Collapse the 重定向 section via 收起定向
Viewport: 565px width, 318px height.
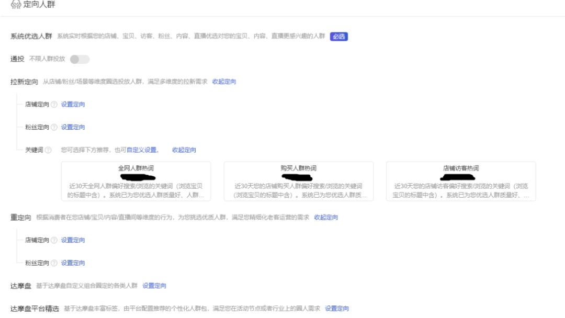pyautogui.click(x=326, y=218)
